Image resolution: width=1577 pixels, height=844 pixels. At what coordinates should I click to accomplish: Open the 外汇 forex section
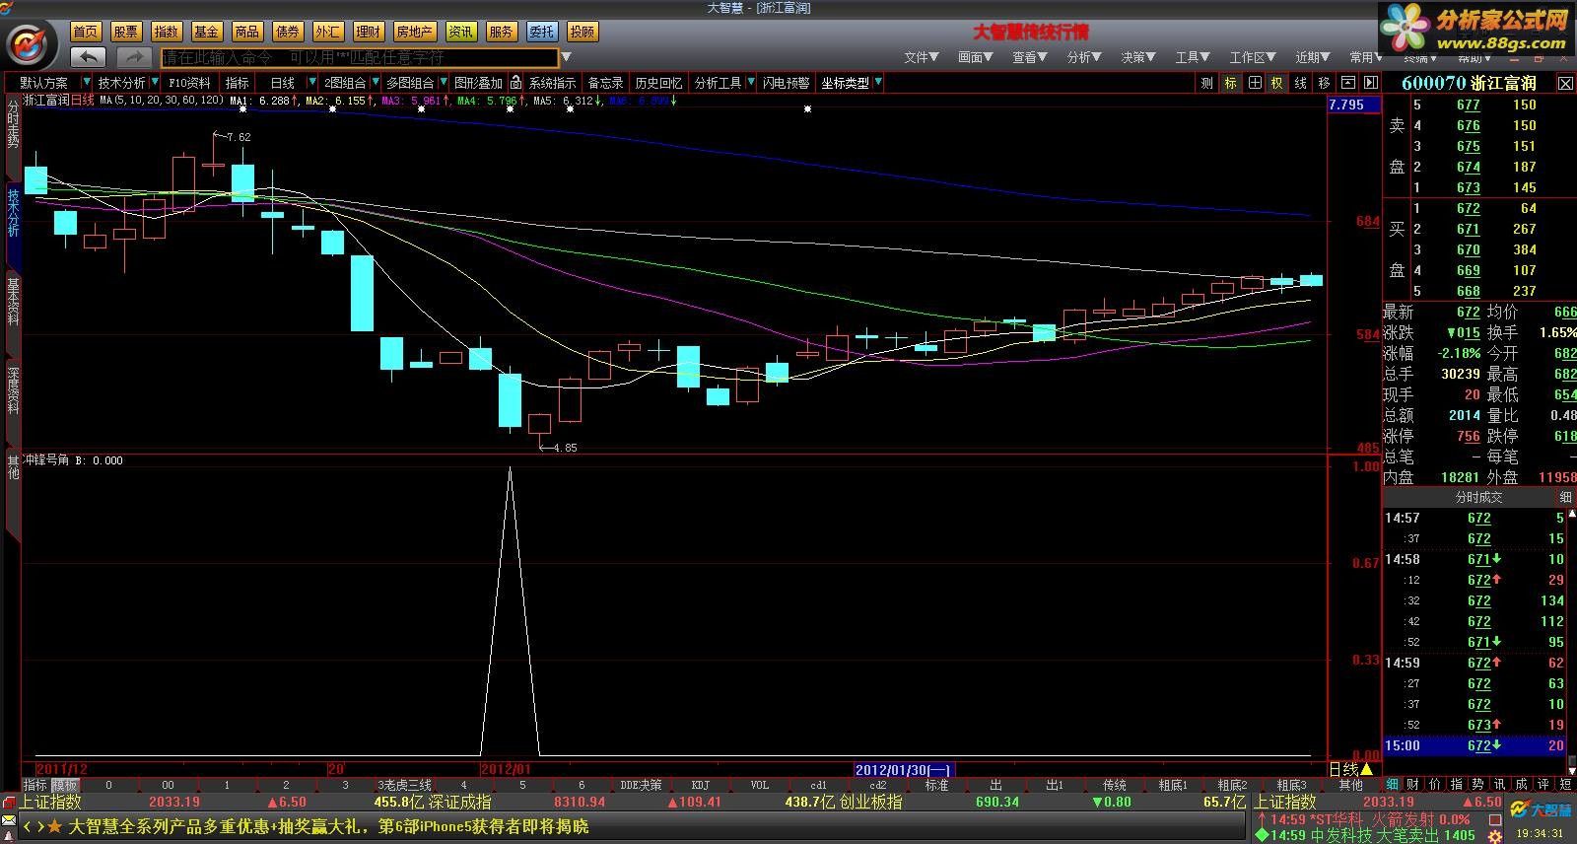pyautogui.click(x=328, y=32)
